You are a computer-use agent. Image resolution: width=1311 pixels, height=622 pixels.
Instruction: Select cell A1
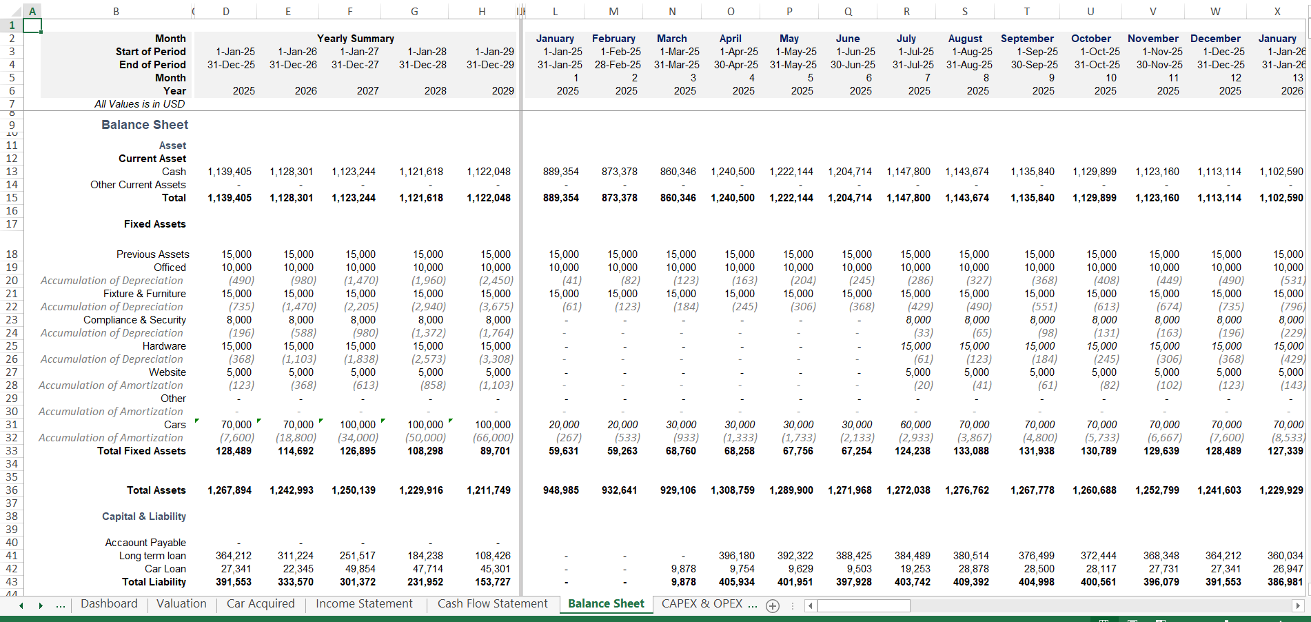coord(32,26)
